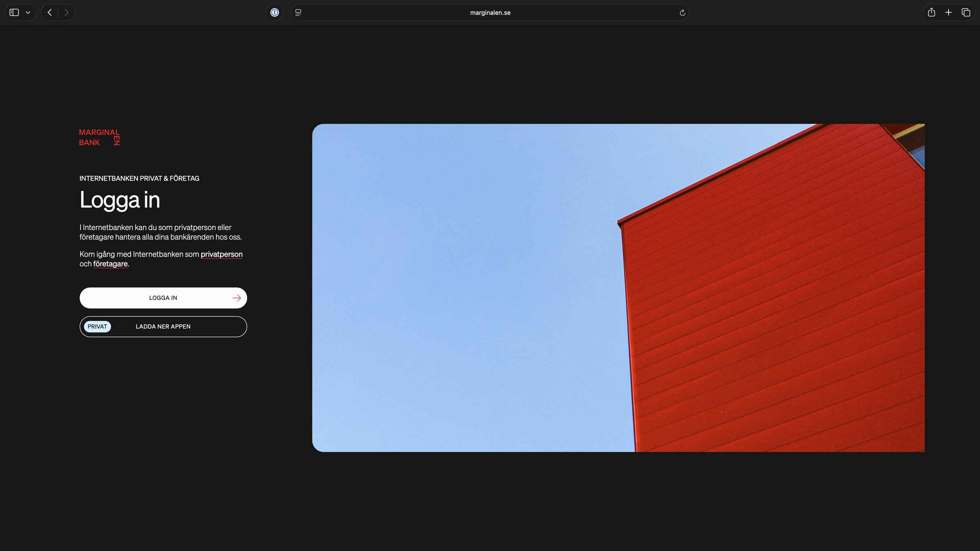Viewport: 980px width, 551px height.
Task: Reload the page with the refresh icon
Action: [682, 13]
